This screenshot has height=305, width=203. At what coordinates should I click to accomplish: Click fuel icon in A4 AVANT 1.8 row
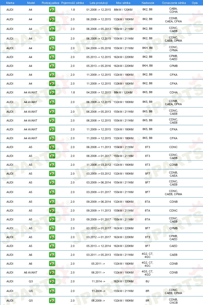pyautogui.click(x=52, y=92)
